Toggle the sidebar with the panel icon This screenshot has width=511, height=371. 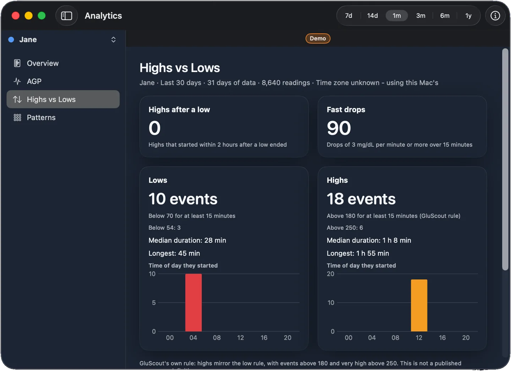point(66,16)
